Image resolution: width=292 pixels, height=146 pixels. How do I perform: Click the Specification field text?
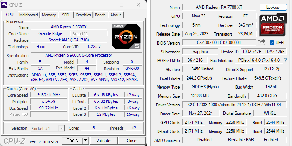click(x=86, y=55)
